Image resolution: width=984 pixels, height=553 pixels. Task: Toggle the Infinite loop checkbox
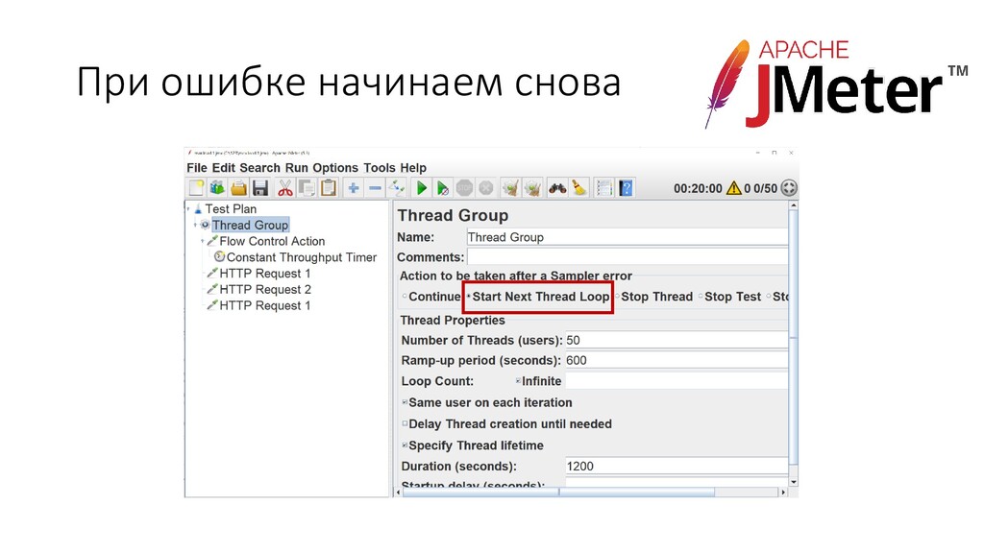(518, 380)
